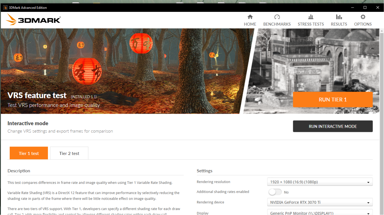Image resolution: width=384 pixels, height=215 pixels.
Task: Click the orange RUN TIER 1 button
Action: click(x=333, y=100)
